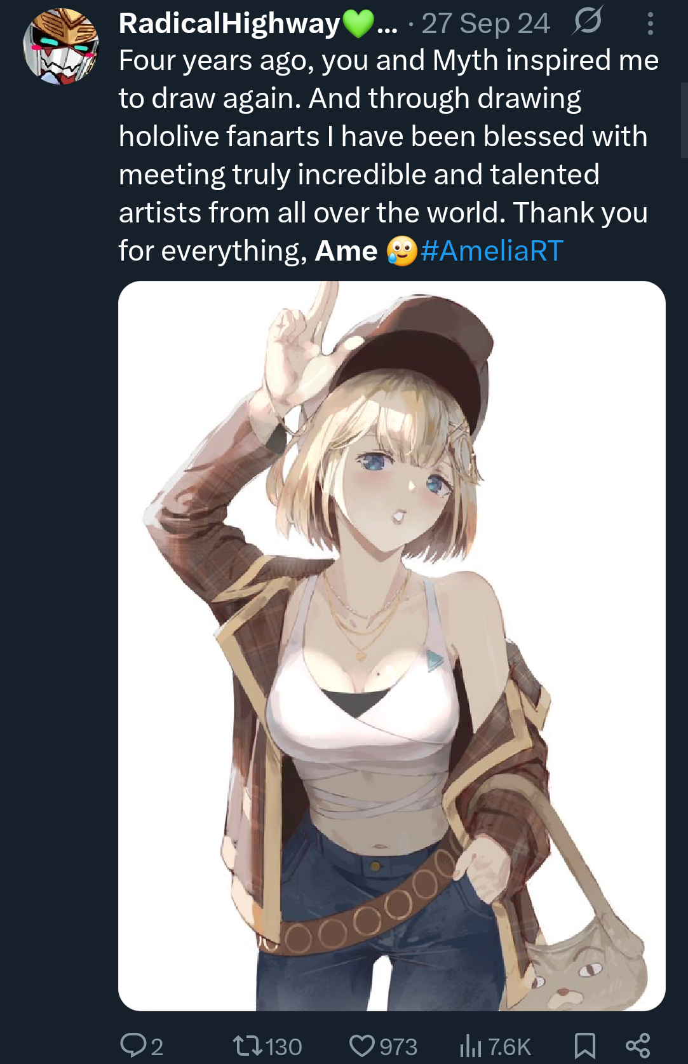Click RadicalHighway's robot avatar picture
The width and height of the screenshot is (688, 1064).
click(60, 46)
